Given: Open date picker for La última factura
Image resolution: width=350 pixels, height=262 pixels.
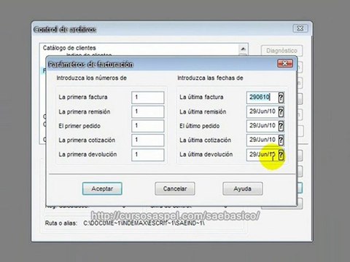Looking at the screenshot, I should pos(281,98).
